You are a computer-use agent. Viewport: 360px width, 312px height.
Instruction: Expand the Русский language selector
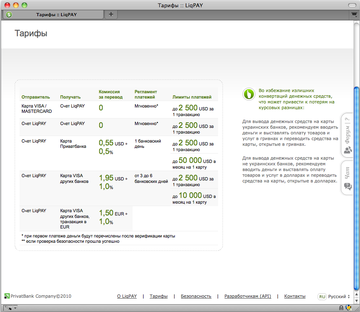click(x=338, y=297)
